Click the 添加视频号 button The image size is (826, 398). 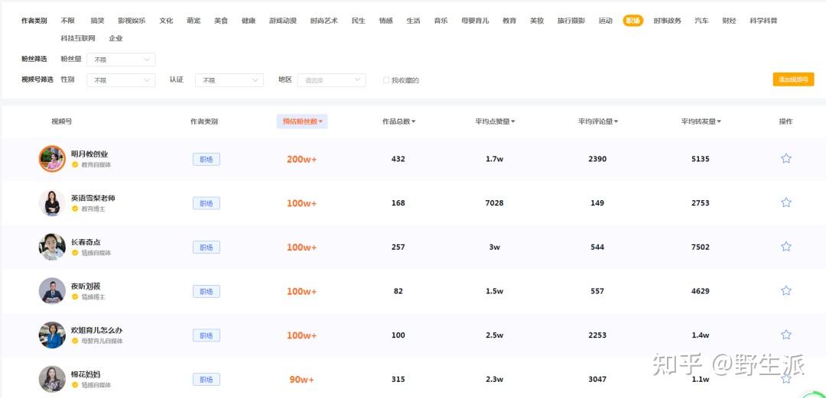pos(793,79)
